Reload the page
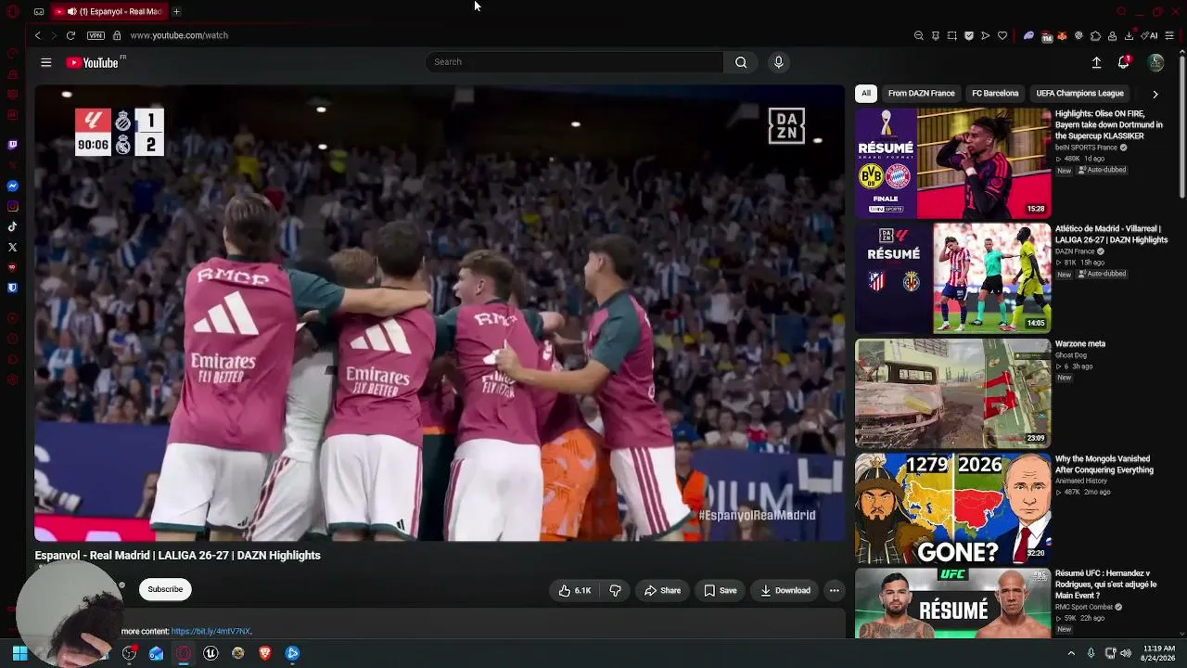The width and height of the screenshot is (1187, 668). [70, 35]
